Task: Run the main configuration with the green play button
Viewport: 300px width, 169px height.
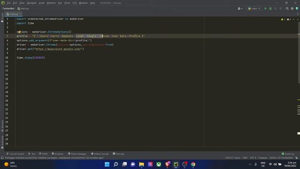Action: pos(265,8)
